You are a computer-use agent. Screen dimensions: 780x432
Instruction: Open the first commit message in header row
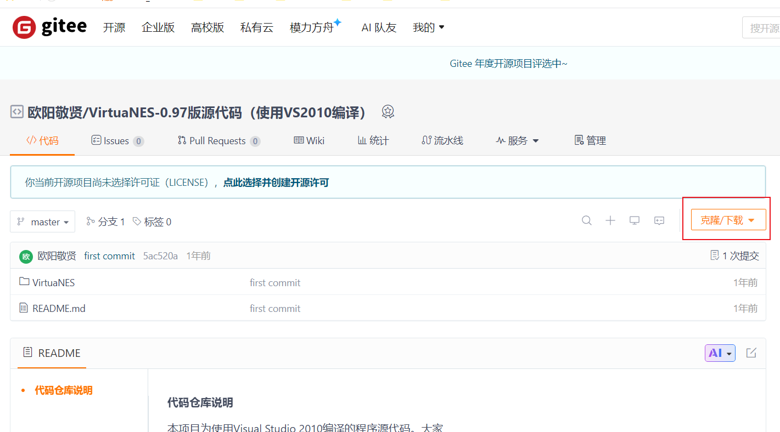pos(109,256)
